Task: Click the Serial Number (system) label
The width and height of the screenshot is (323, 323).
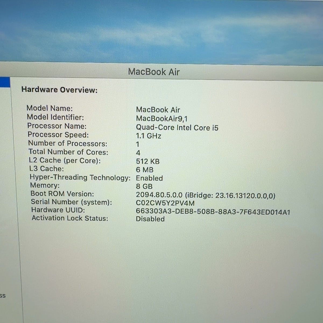Action: pos(71,202)
